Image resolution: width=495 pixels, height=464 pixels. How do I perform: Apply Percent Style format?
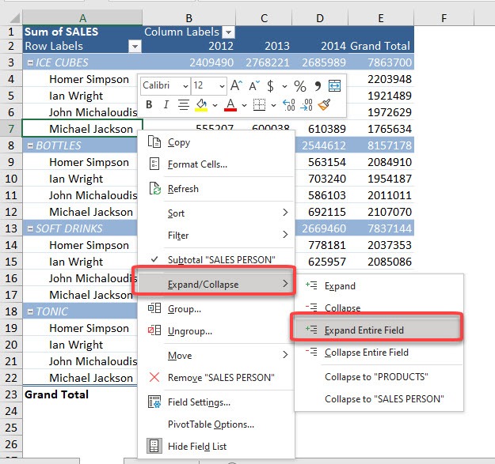pos(299,85)
